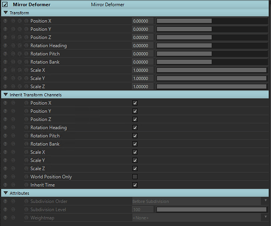Click the K icon beside Rotation Bank in Transform

coord(20,62)
